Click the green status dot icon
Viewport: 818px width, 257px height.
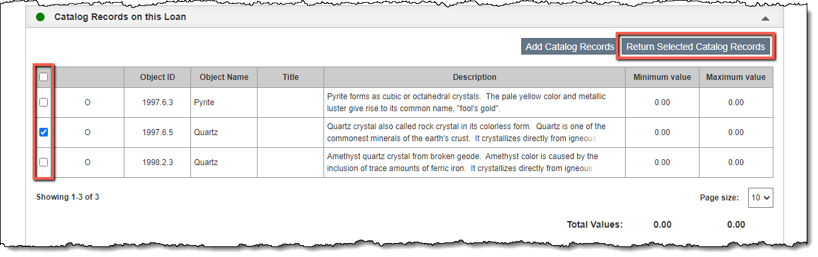(41, 17)
